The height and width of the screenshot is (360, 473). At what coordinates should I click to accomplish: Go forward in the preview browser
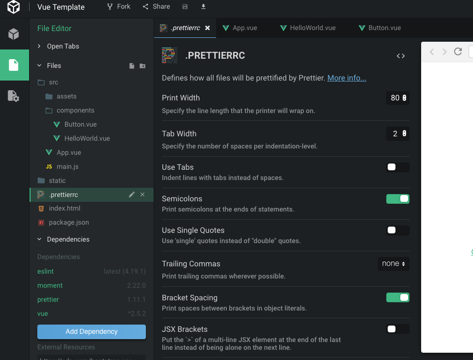click(444, 51)
